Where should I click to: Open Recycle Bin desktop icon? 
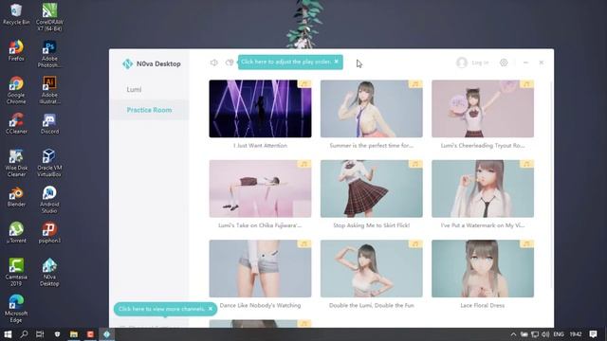16,14
